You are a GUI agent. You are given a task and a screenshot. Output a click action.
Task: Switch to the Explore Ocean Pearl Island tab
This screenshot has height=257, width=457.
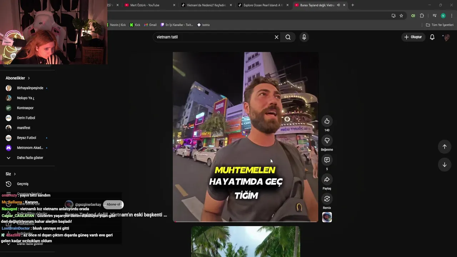point(263,5)
